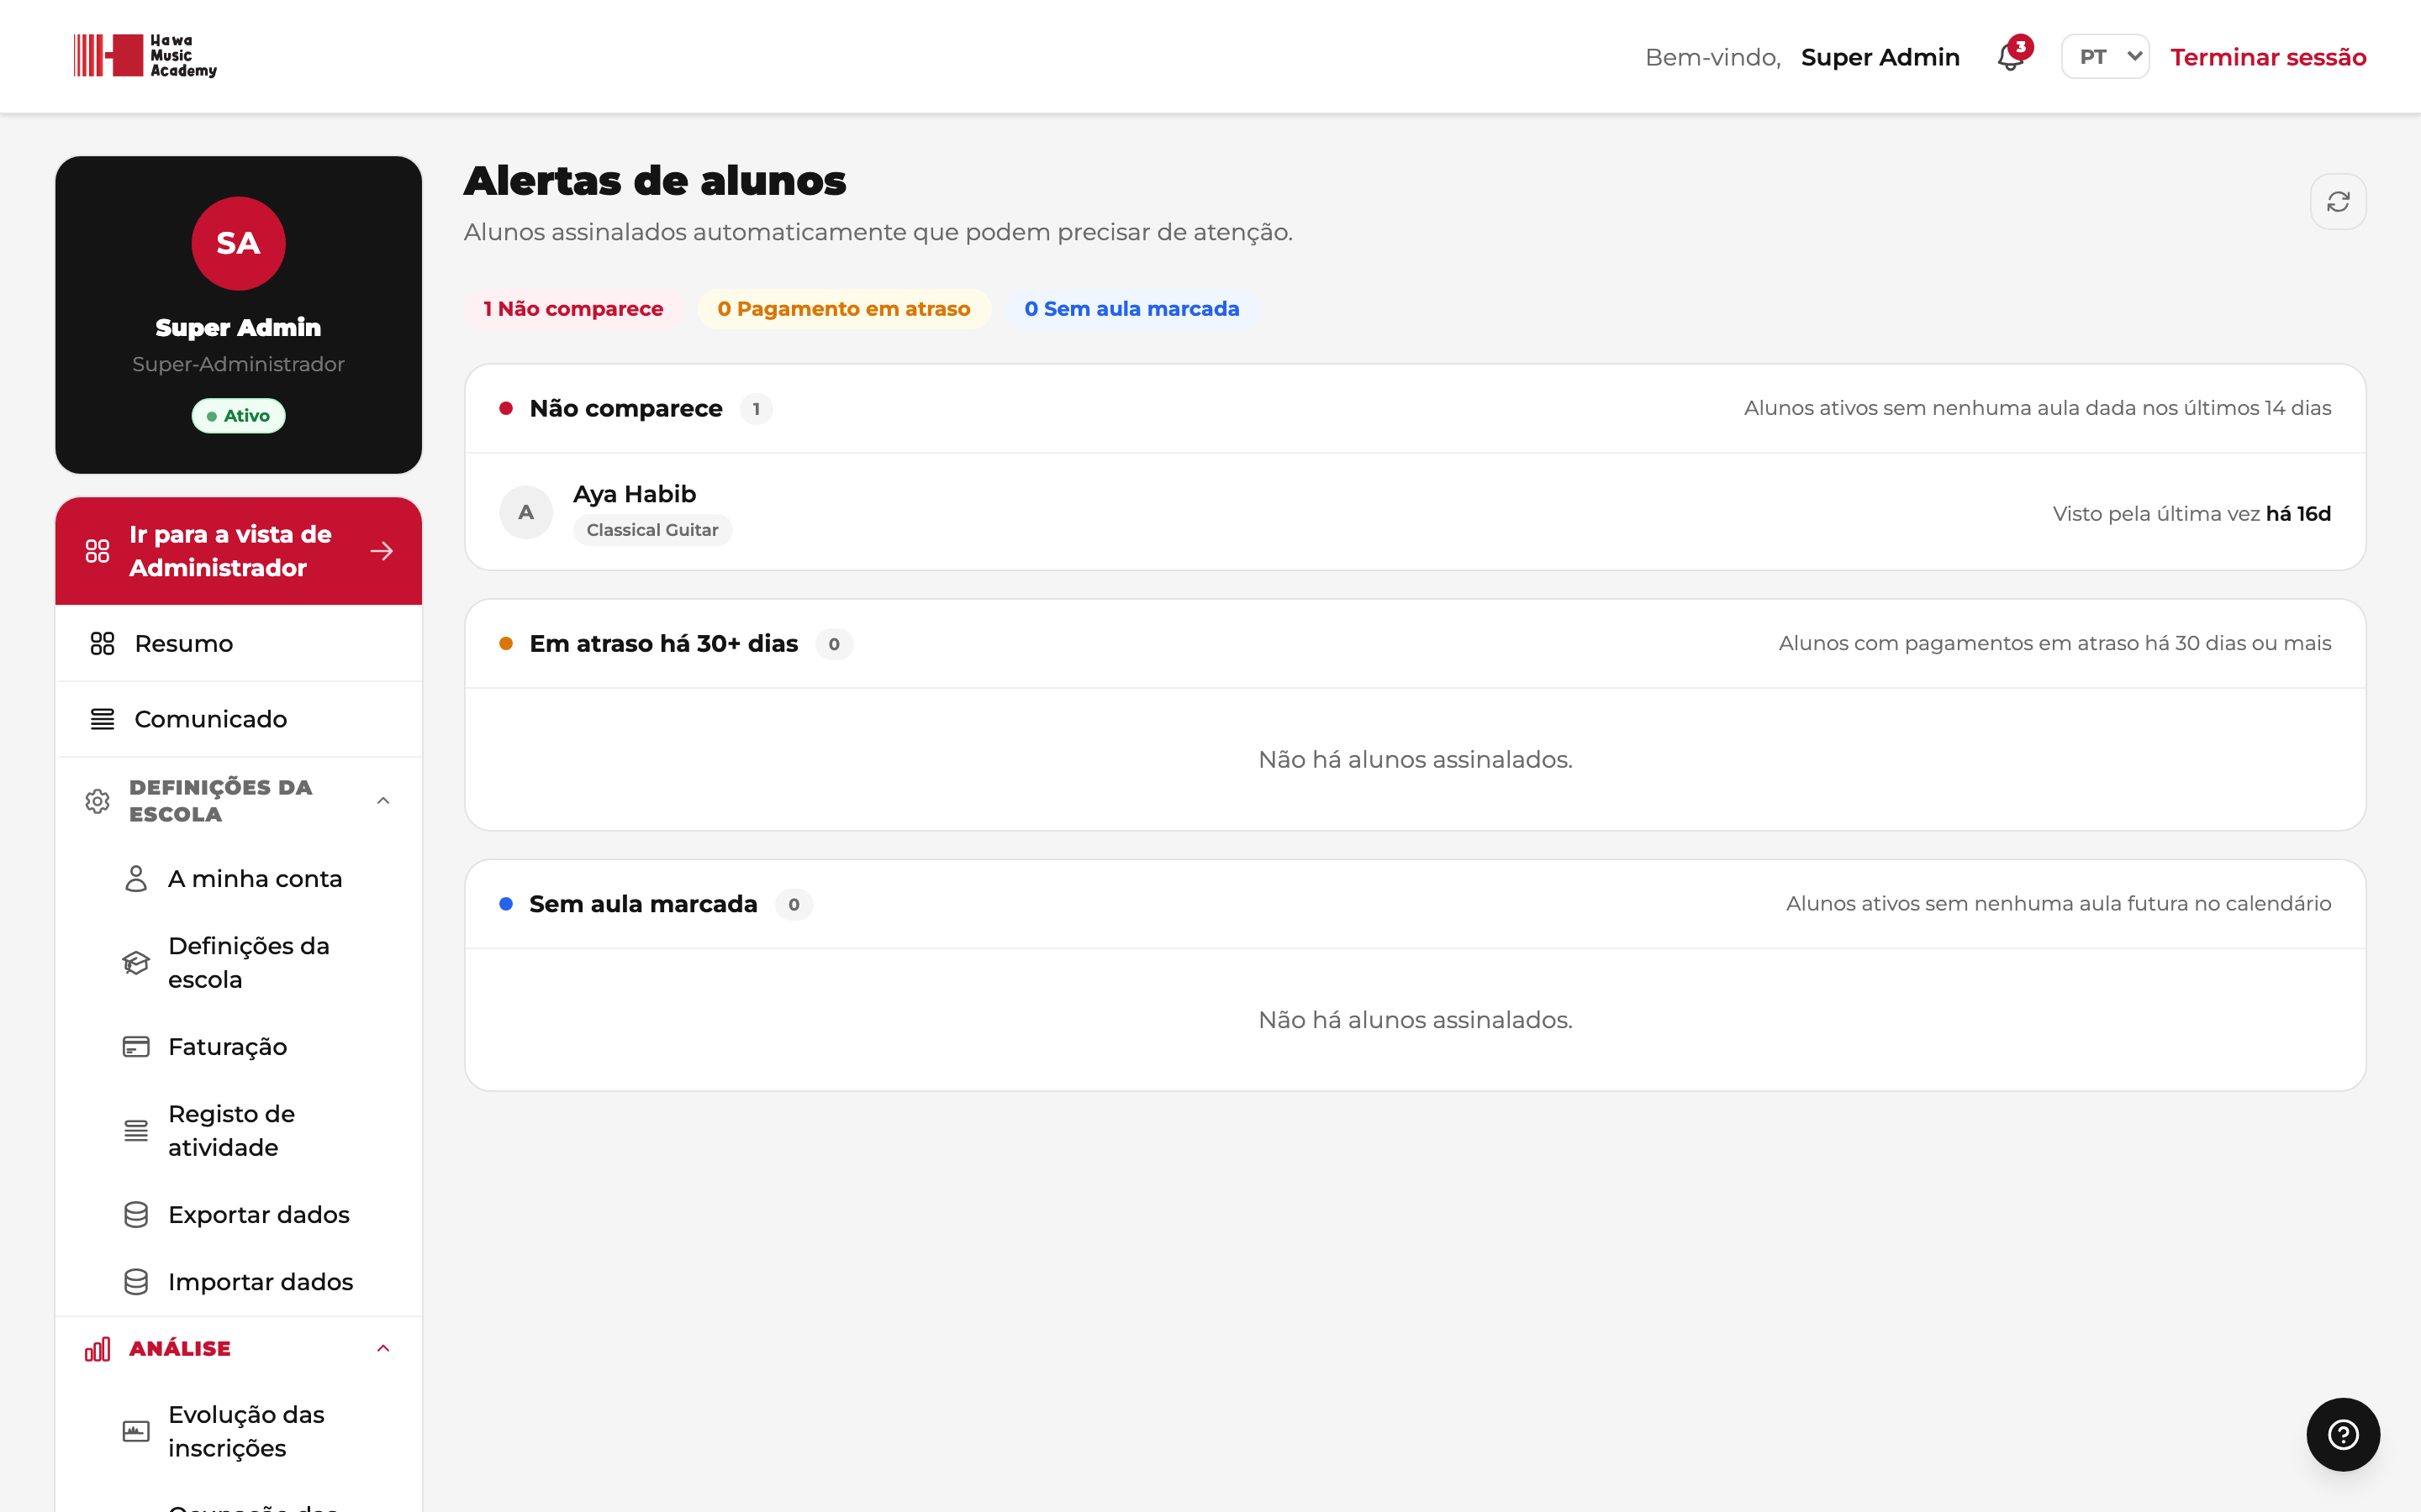The image size is (2421, 1512).
Task: Click Visto pela última vez há 16d
Action: (2191, 513)
